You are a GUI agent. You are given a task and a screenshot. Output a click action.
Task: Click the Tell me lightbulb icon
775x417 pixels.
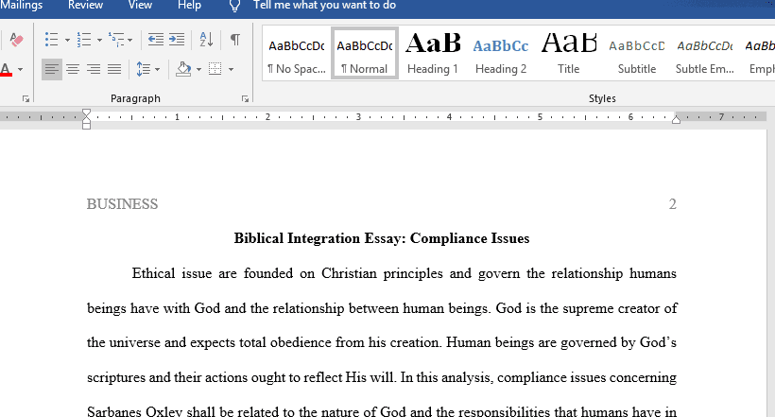234,6
